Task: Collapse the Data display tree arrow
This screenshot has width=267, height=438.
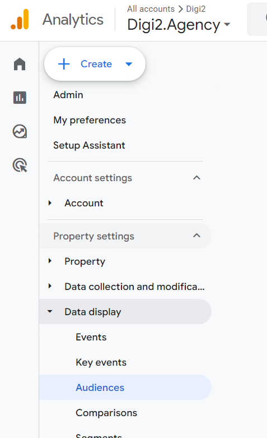Action: (x=50, y=311)
